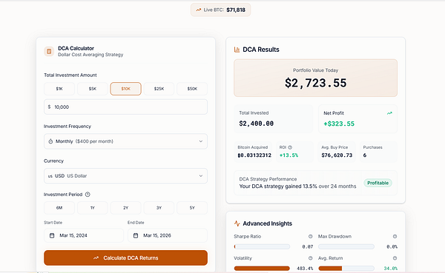Click the 10,000 investment amount input
The width and height of the screenshot is (445, 273).
(x=126, y=107)
